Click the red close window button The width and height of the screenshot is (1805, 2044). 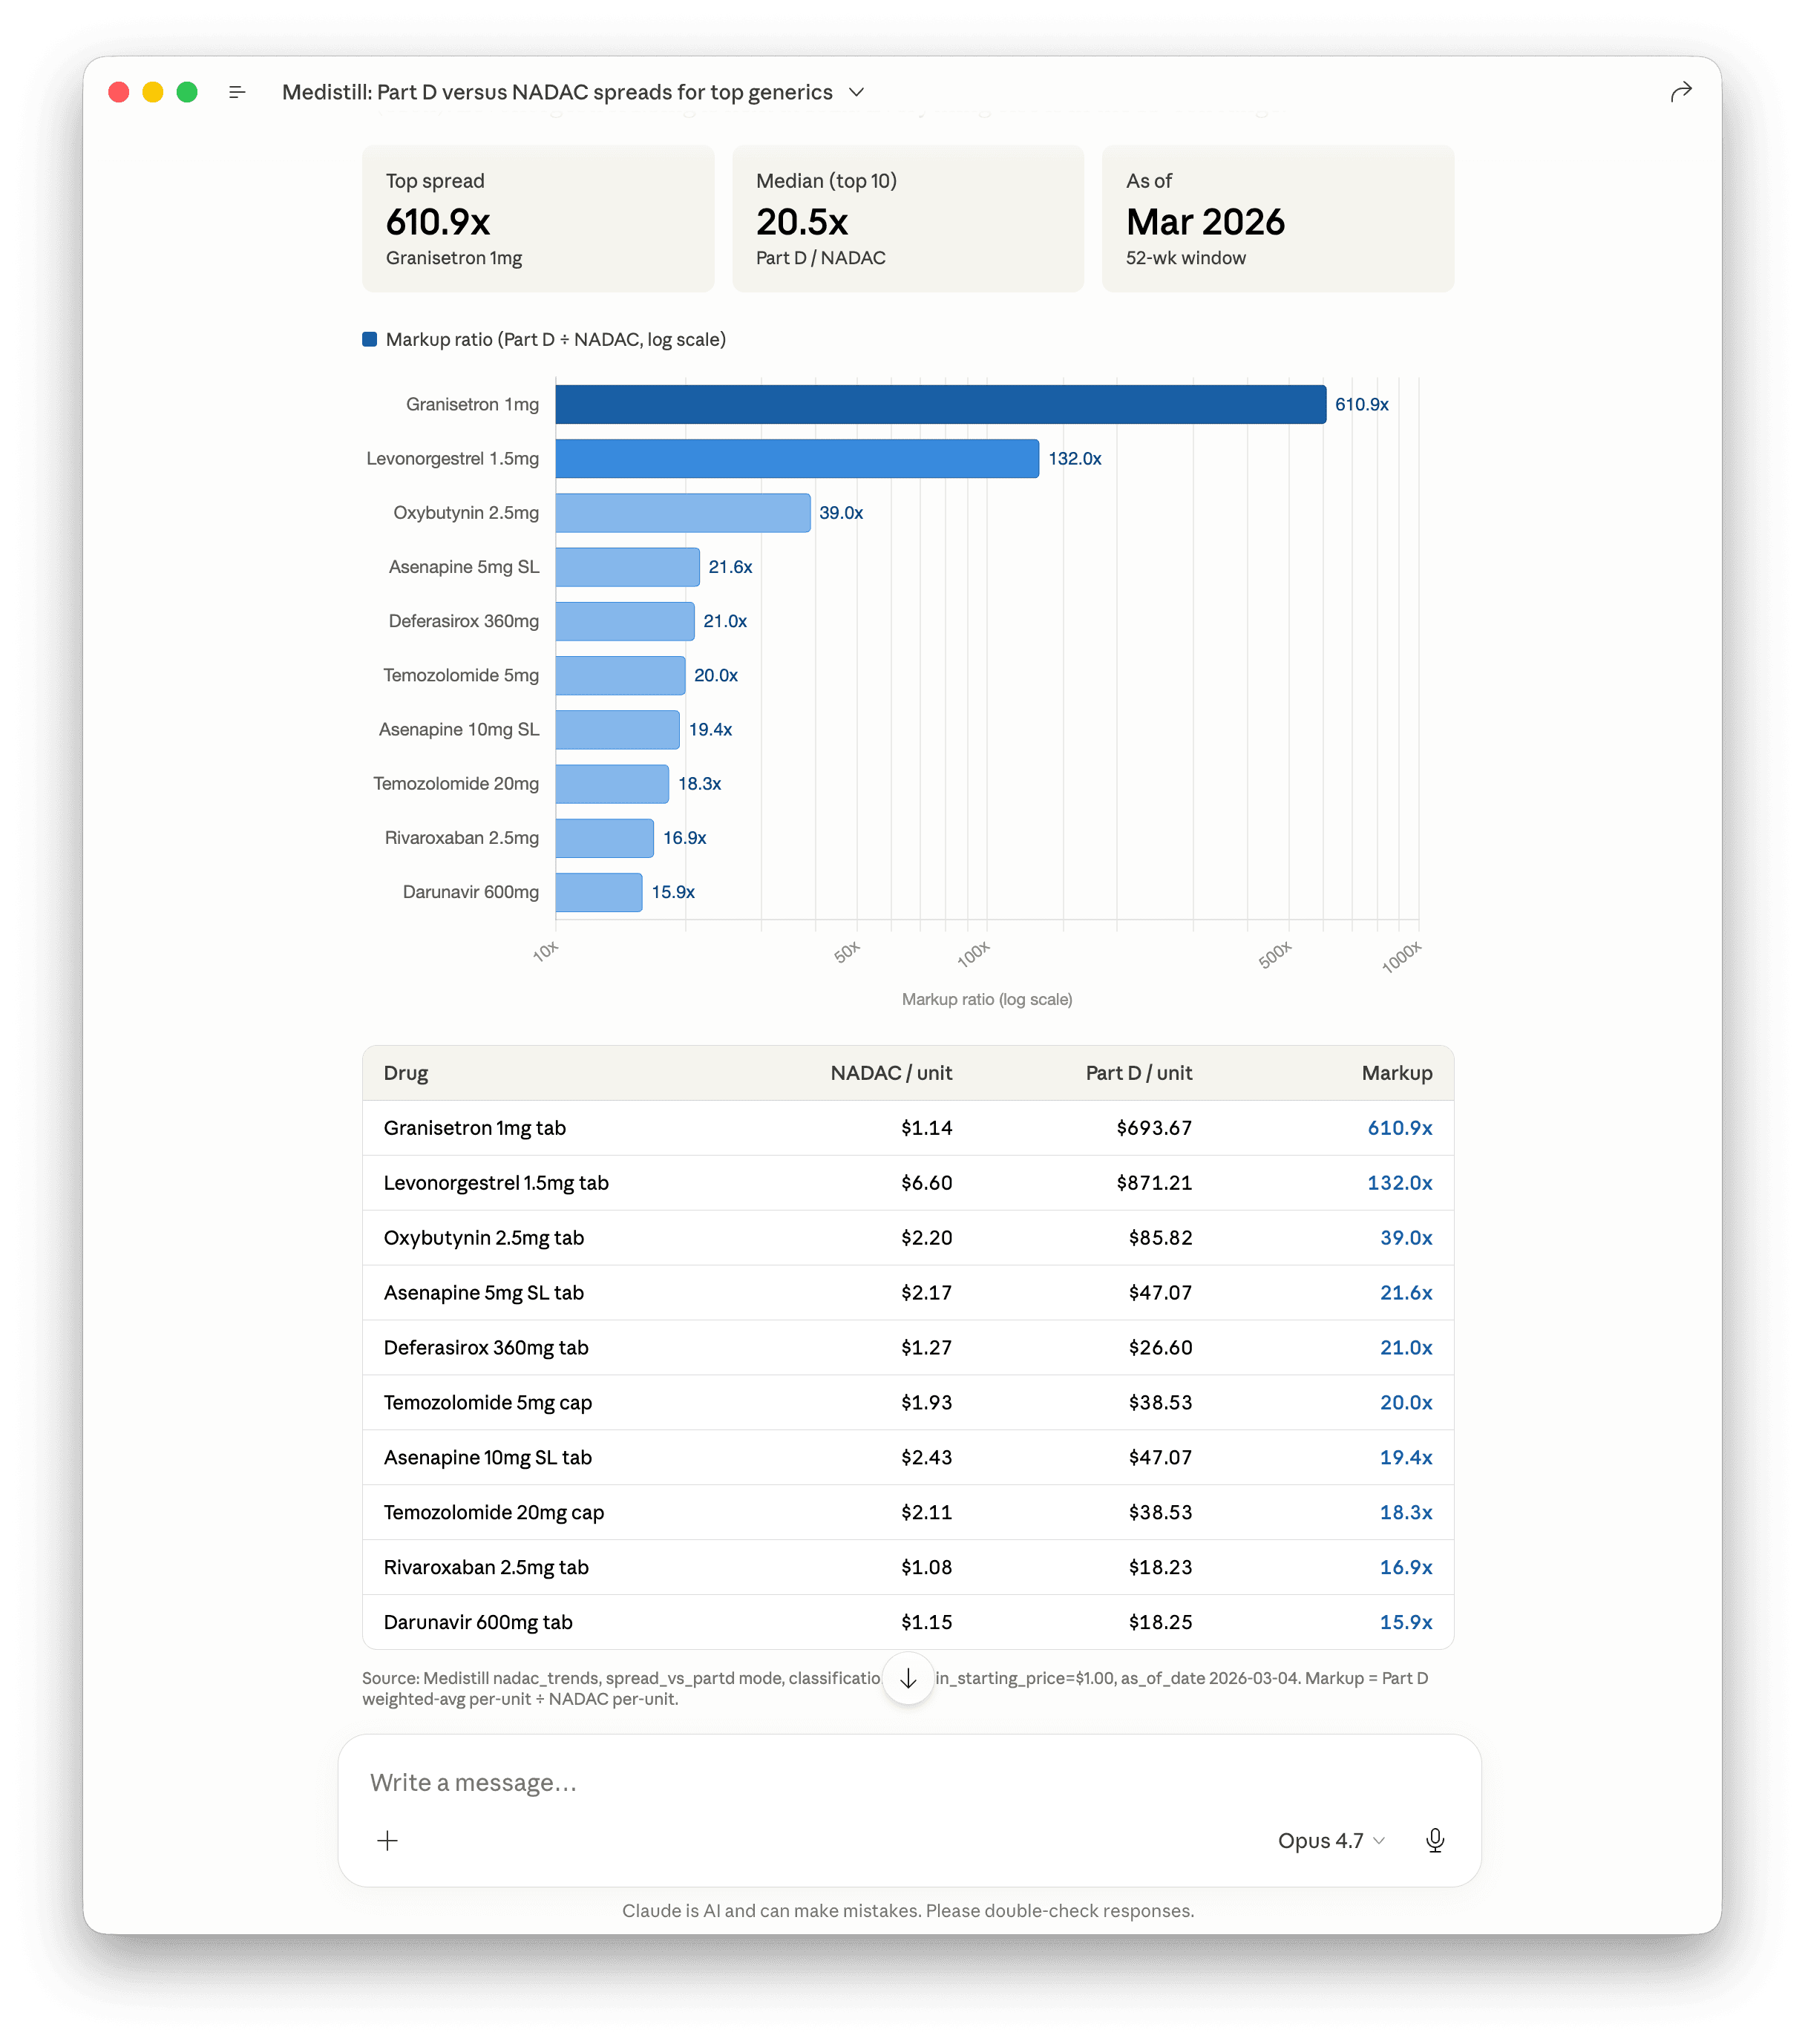[x=119, y=92]
